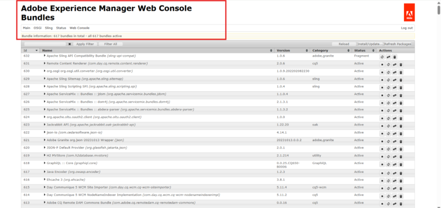This screenshot has width=441, height=208.
Task: Expand H2 MVStore bundle details
Action: (44, 155)
